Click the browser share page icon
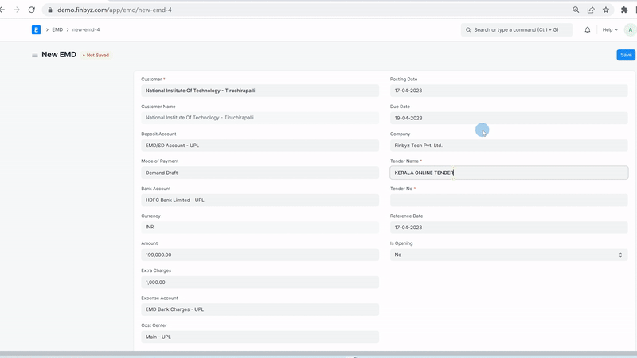This screenshot has height=358, width=637. [x=591, y=10]
